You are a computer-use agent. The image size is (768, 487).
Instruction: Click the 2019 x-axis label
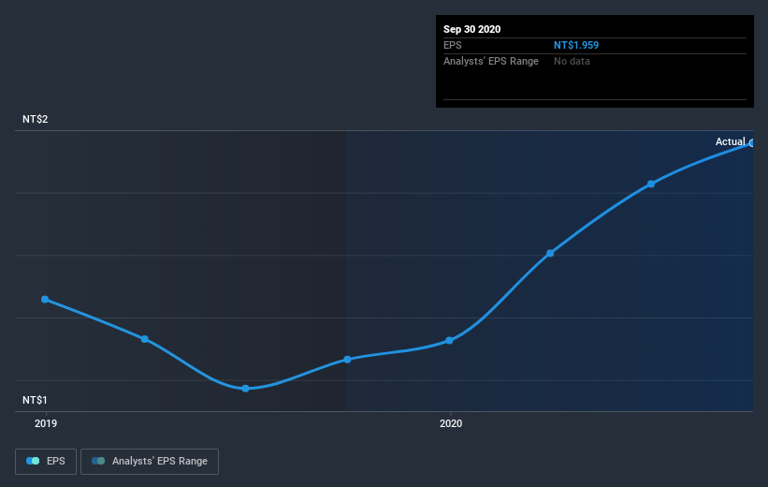point(46,423)
